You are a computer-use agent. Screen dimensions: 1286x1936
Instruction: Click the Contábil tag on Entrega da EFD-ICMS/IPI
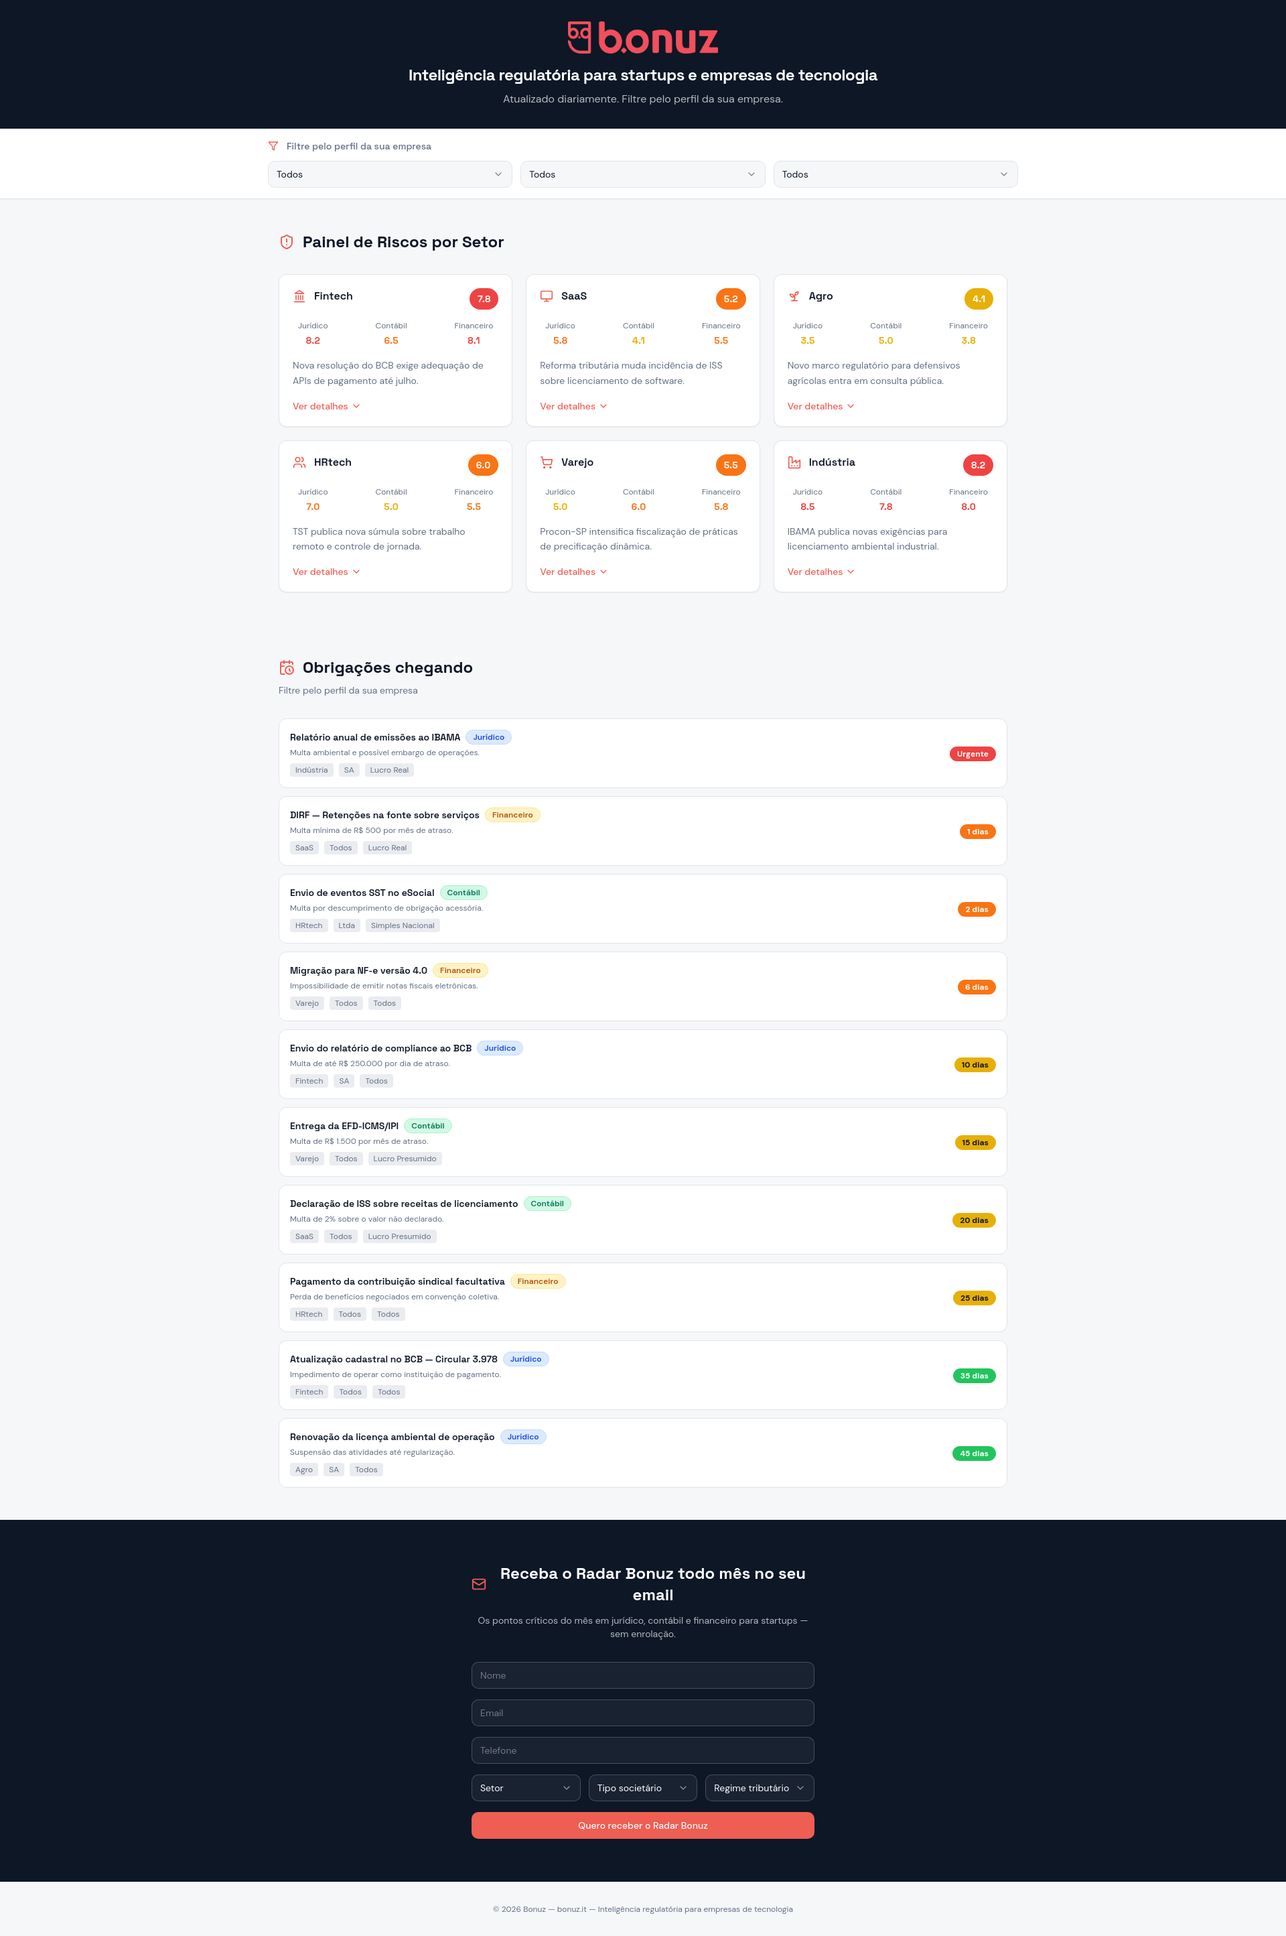(x=427, y=1126)
